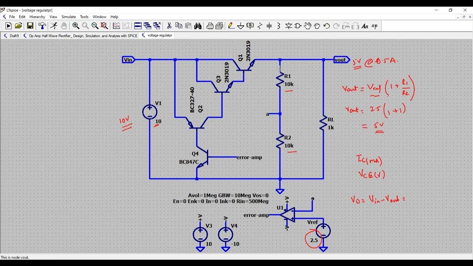This screenshot has height=266, width=473.
Task: Select the Label net tool
Action: click(250, 26)
